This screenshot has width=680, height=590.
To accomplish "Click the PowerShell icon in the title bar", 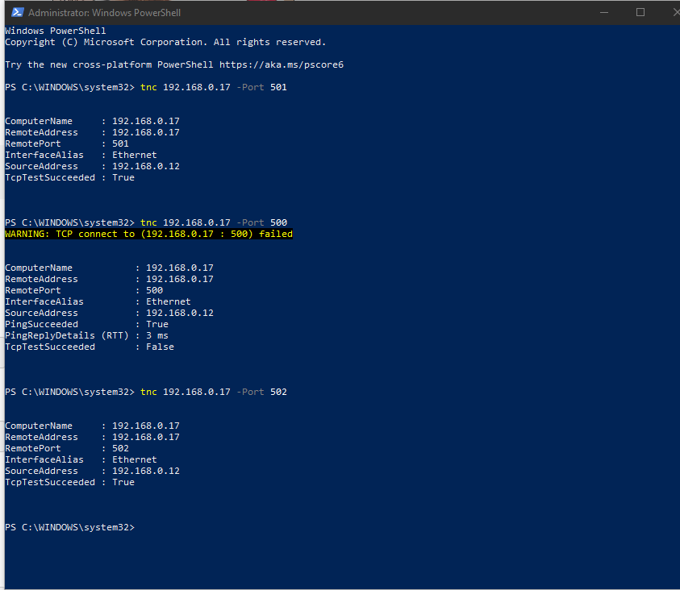I will click(18, 12).
